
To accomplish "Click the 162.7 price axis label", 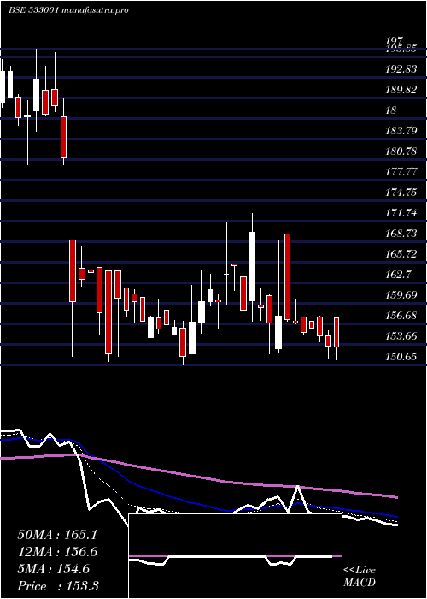I will click(399, 275).
